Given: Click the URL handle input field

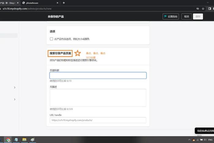Looking at the screenshot, I should (x=98, y=120).
